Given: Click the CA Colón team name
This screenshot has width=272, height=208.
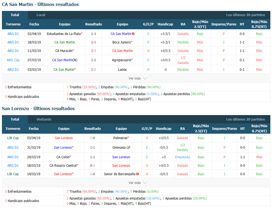Looking at the screenshot, I should point(64,157).
